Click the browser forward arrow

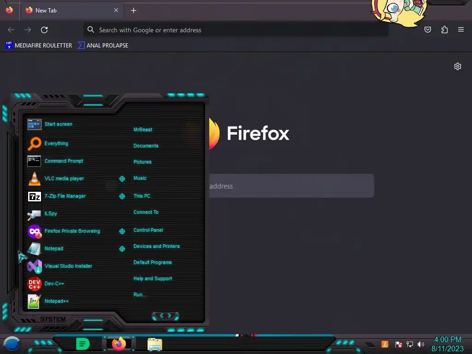[28, 30]
